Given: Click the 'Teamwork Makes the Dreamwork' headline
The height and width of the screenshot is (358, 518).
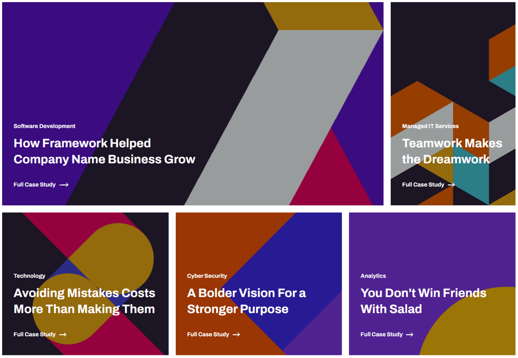Looking at the screenshot, I should point(452,151).
